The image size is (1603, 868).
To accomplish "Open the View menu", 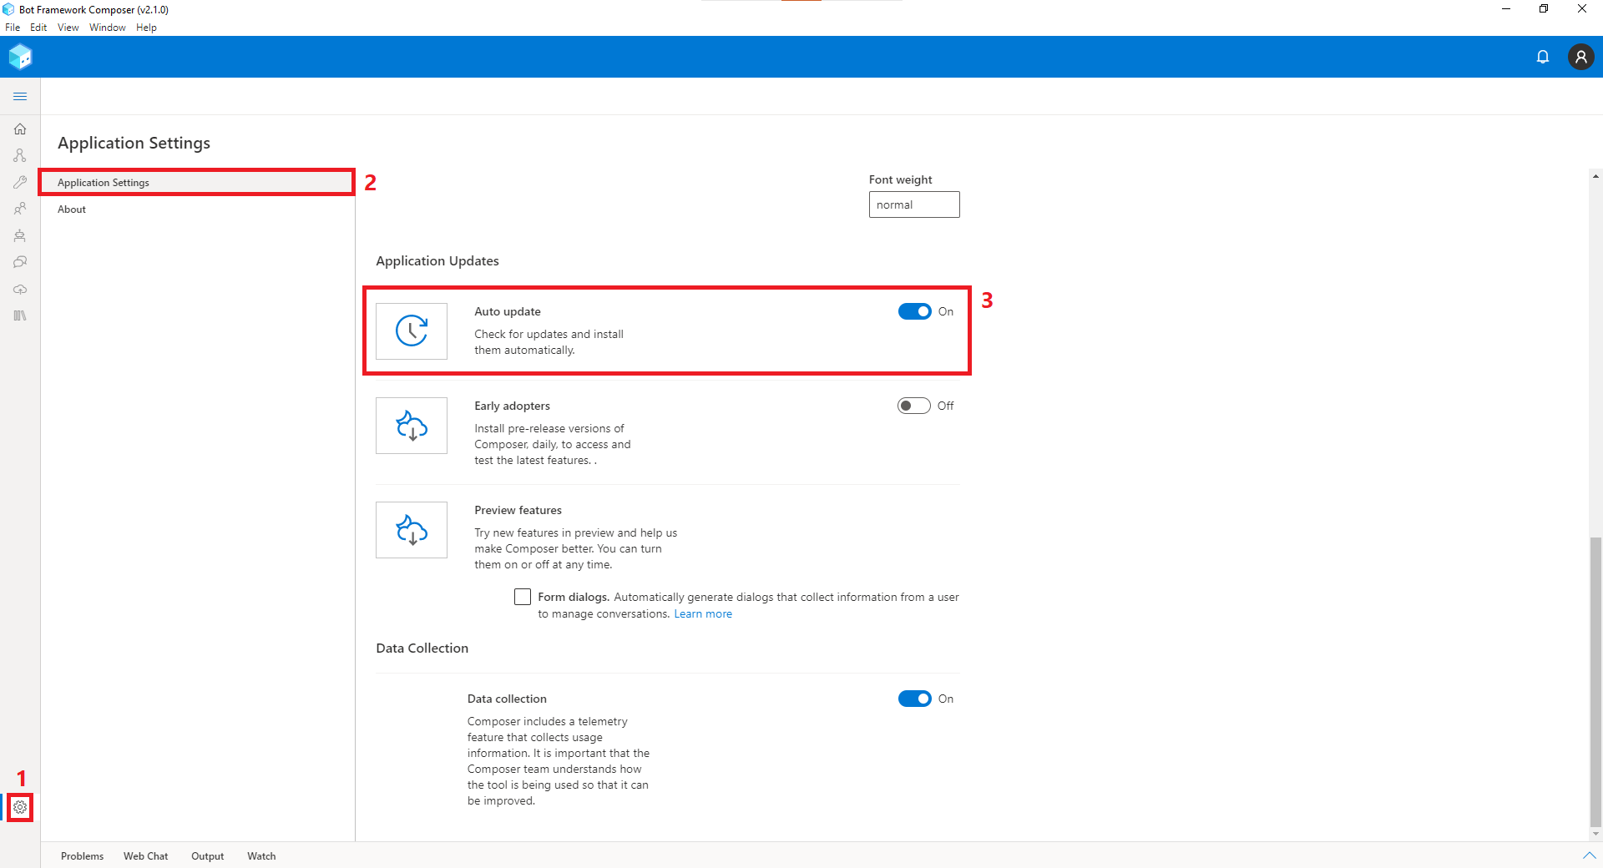I will 68,27.
